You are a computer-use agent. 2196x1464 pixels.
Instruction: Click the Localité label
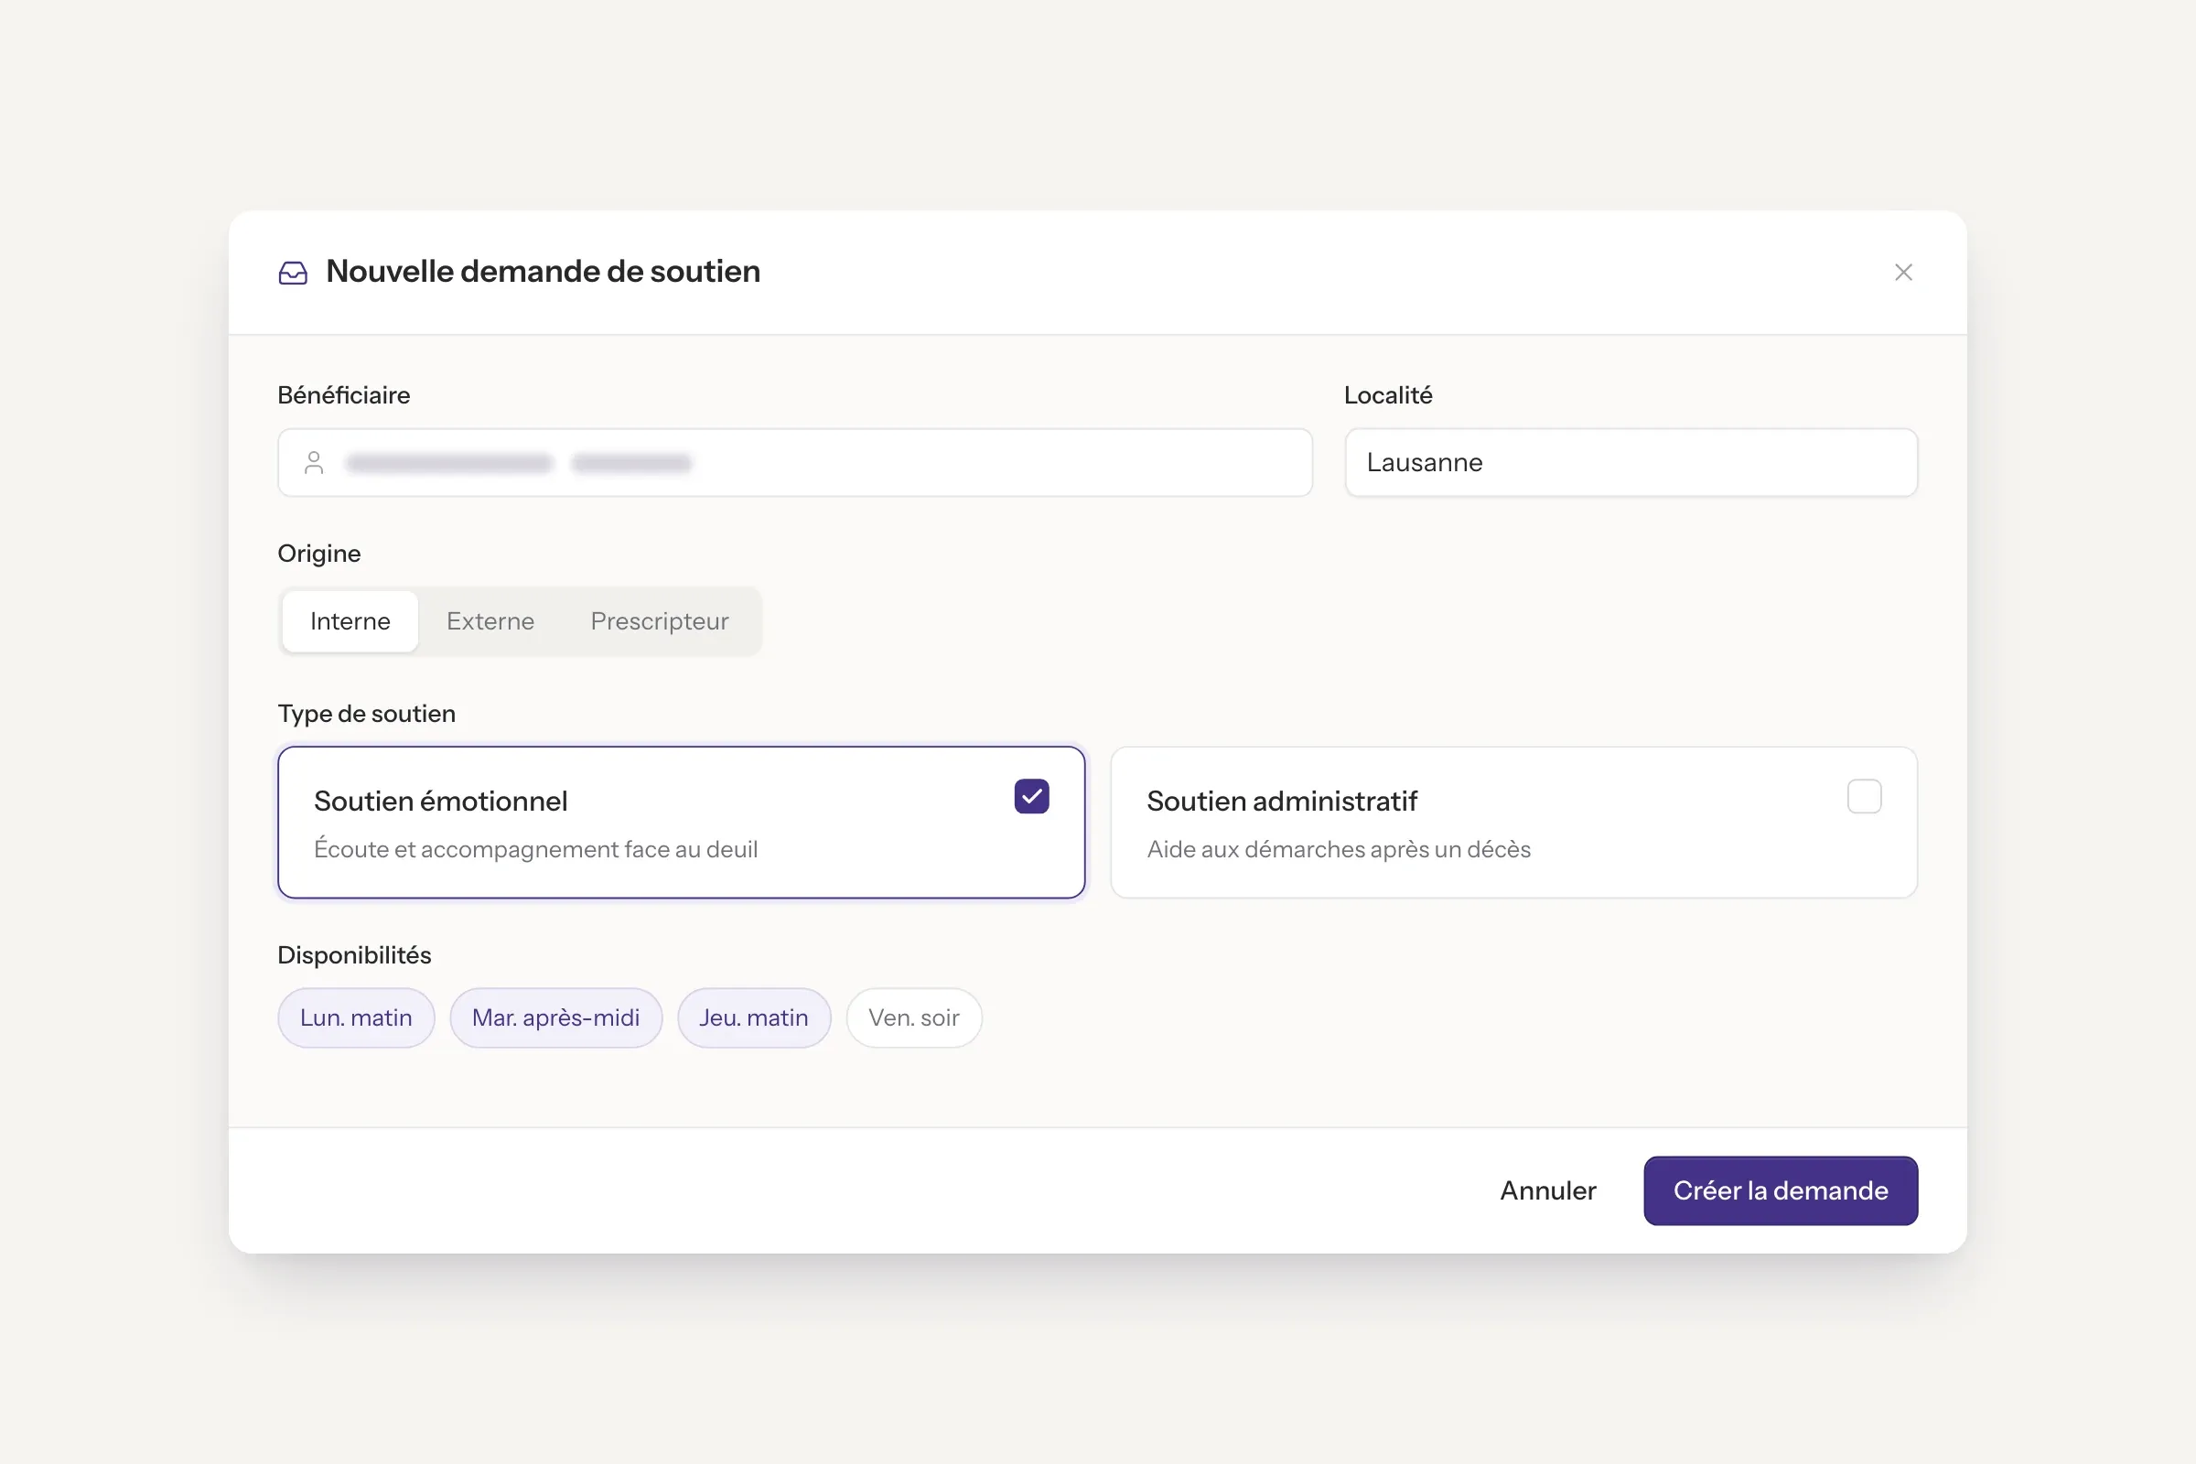coord(1387,395)
